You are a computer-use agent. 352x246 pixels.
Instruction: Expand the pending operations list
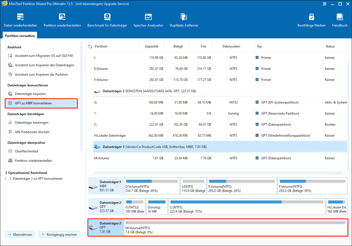pos(6,178)
